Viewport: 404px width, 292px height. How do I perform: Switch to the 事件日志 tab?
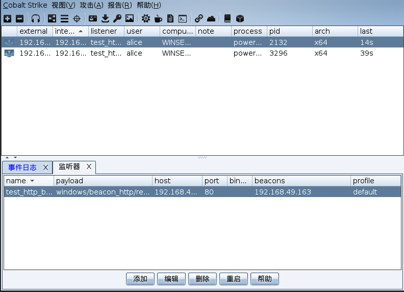[22, 167]
